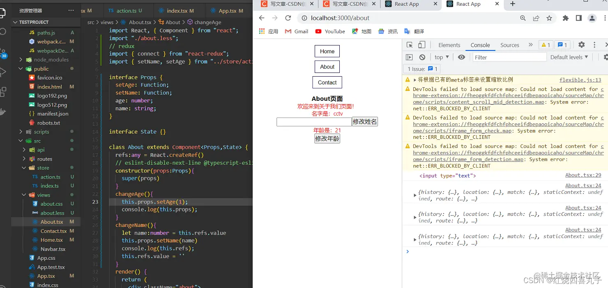Screen dimensions: 608x288
Task: Bookmark this page with the star icon
Action: (549, 18)
